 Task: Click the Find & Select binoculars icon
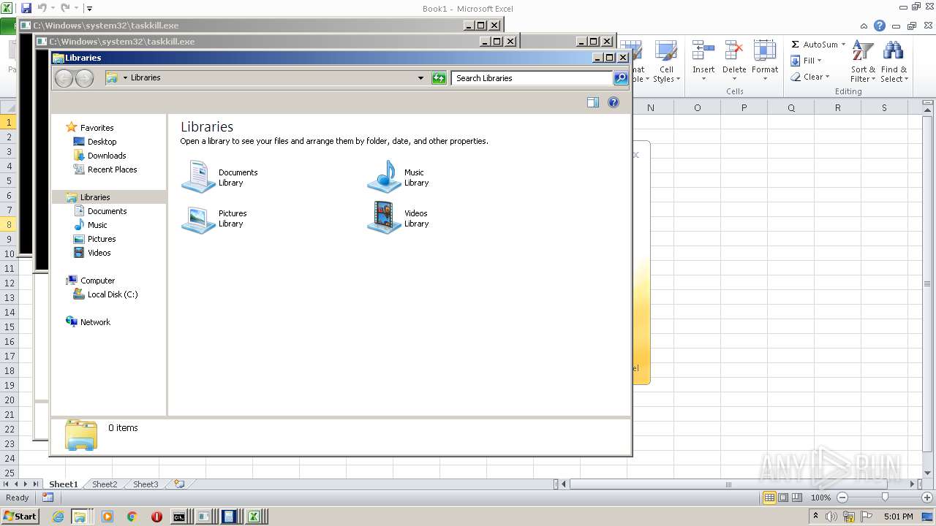tap(893, 51)
